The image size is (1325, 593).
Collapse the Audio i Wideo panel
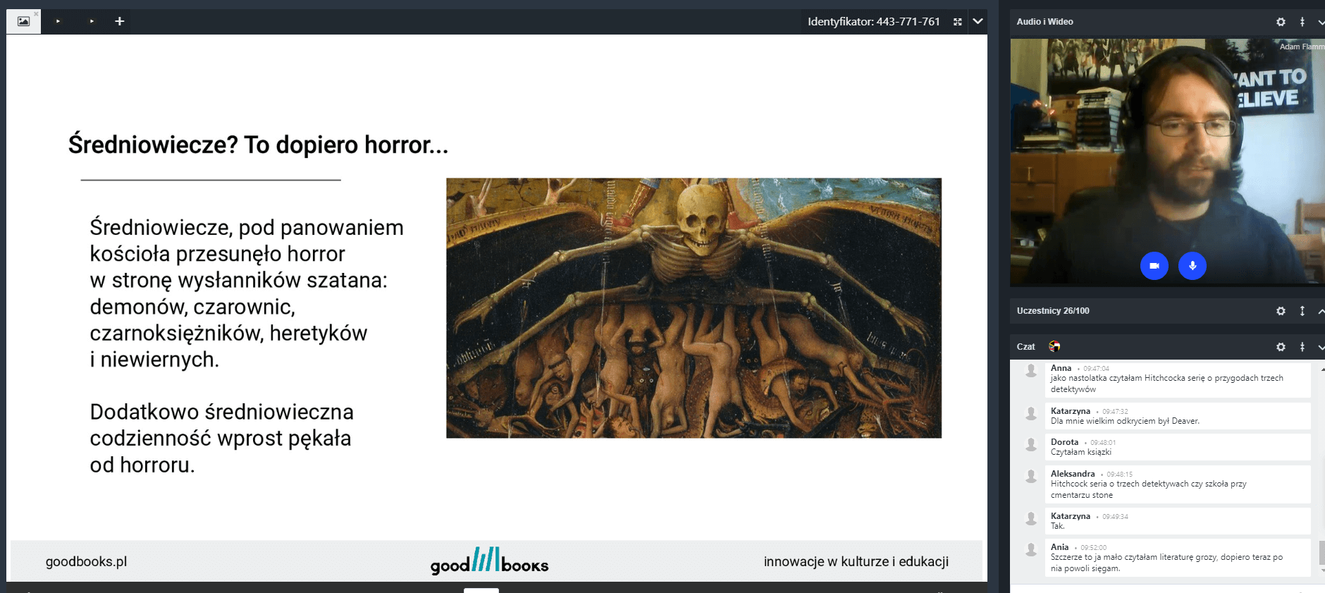click(x=1321, y=22)
